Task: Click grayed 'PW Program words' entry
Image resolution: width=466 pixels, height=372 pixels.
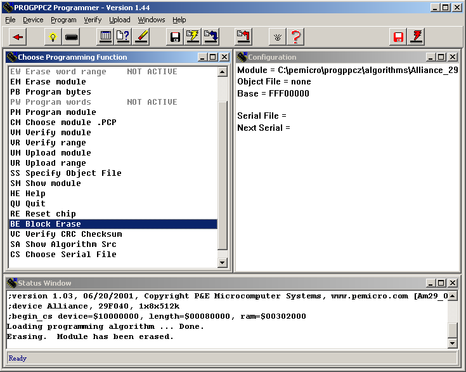Action: [x=113, y=102]
